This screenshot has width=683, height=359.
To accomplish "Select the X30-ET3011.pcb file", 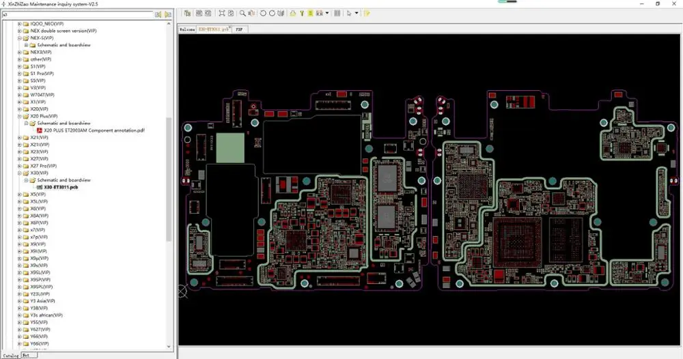I will [61, 187].
